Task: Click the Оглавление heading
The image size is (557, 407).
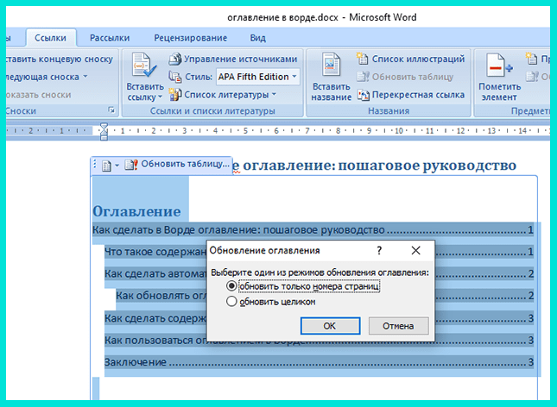Action: point(136,211)
